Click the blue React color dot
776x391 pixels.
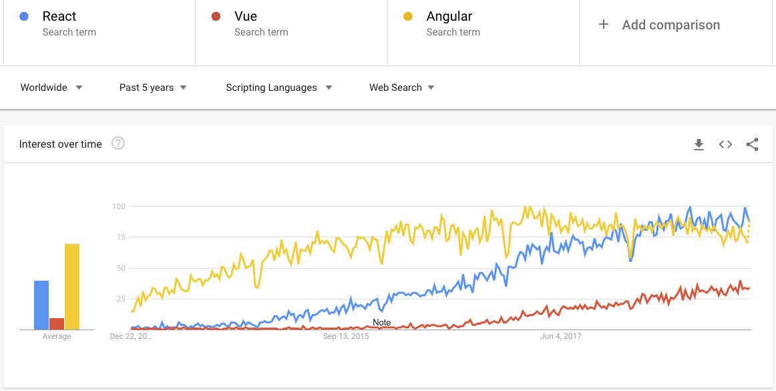pyautogui.click(x=24, y=17)
